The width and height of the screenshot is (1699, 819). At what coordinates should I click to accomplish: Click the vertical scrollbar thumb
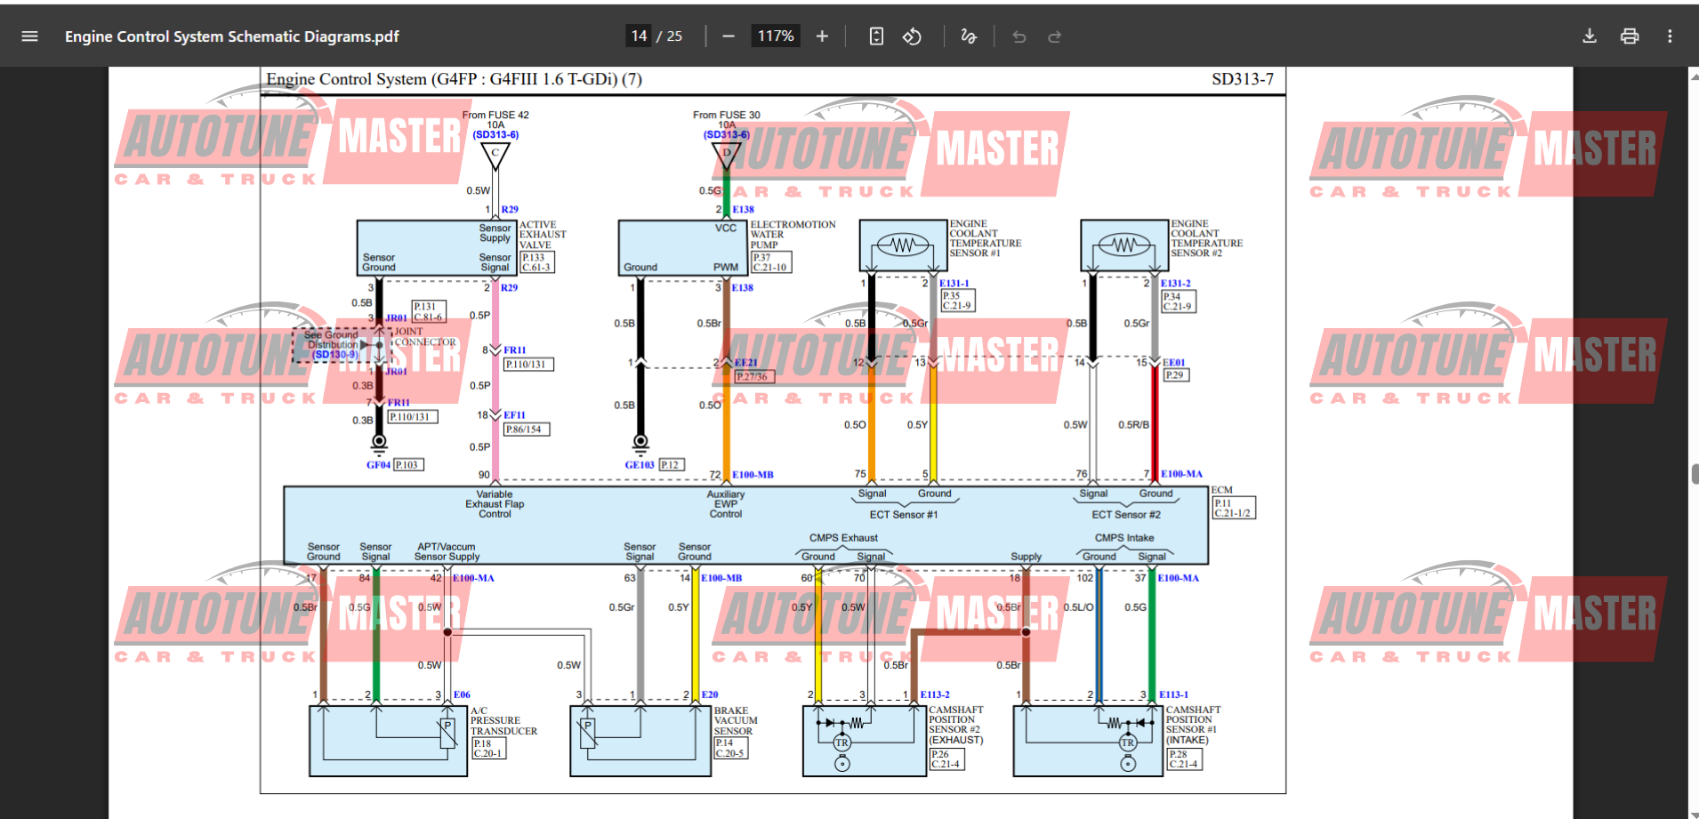[1694, 473]
